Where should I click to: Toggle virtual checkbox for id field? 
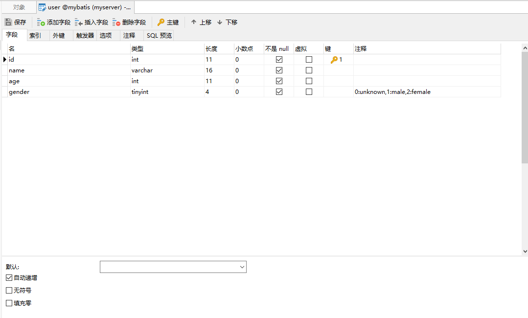[309, 60]
